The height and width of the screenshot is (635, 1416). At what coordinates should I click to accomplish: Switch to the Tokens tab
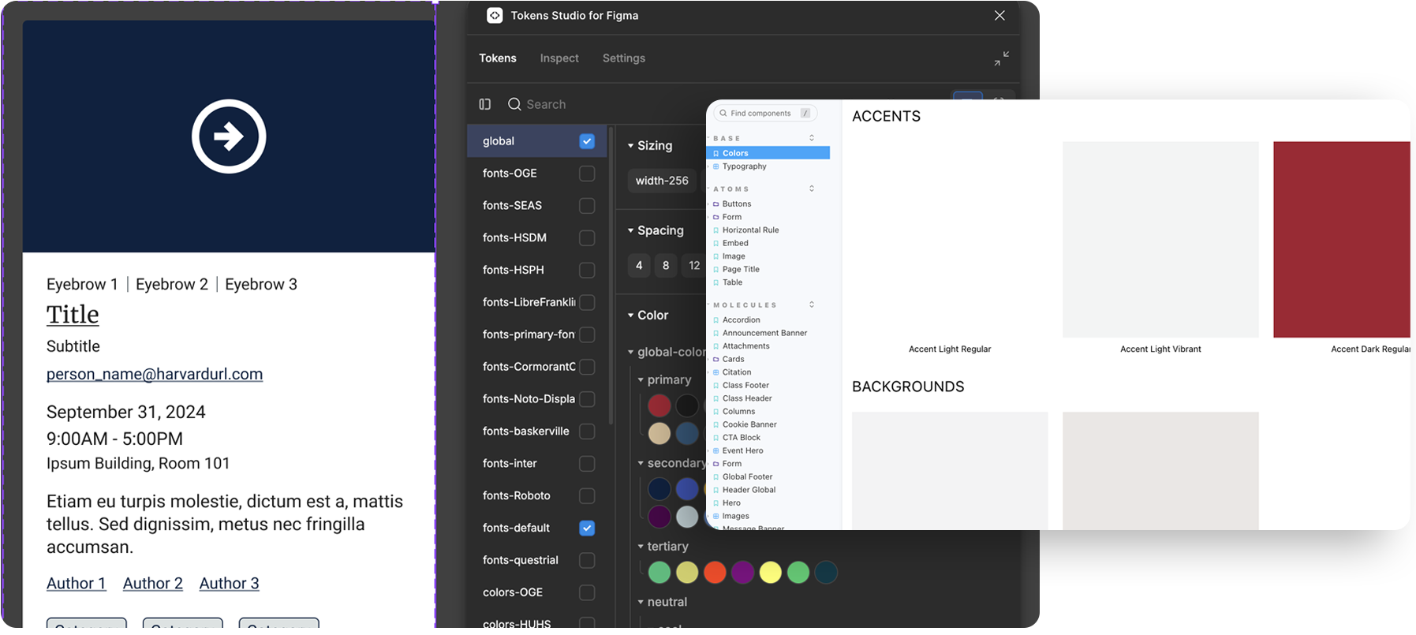[498, 58]
